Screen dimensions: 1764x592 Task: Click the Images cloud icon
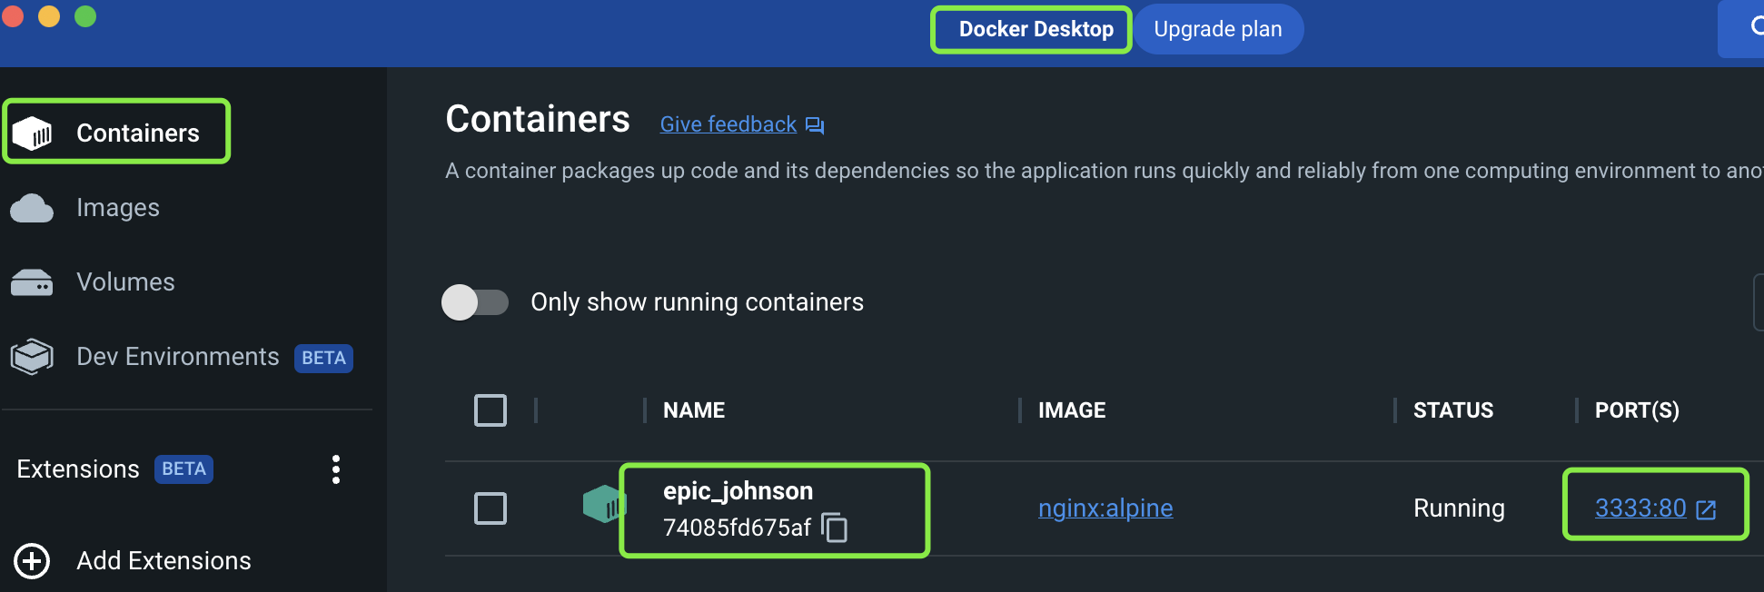[32, 208]
